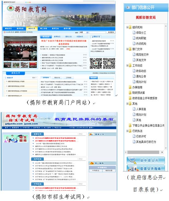The width and height of the screenshot is (169, 201).
Task: Open the search type dropdown
Action: click(x=84, y=32)
